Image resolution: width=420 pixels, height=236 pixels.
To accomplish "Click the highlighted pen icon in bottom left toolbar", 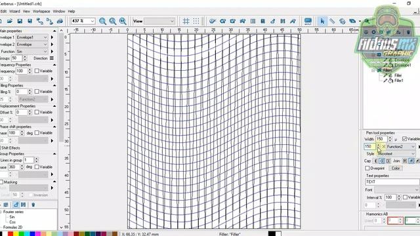I will (16, 205).
